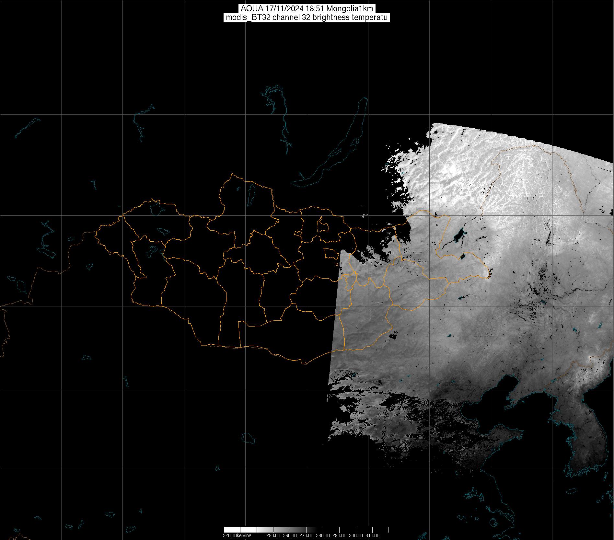The image size is (614, 540).
Task: Click the AQUA 17/11/2024 18:51 title text
Action: 307,9
